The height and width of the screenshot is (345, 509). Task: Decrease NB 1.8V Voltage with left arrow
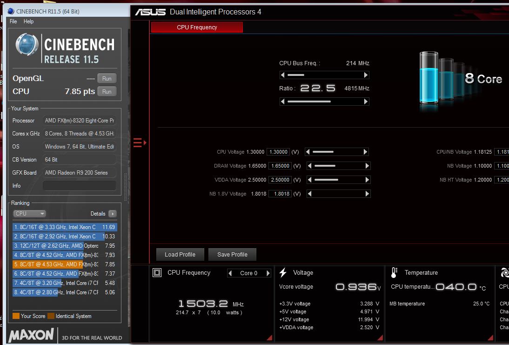point(310,194)
